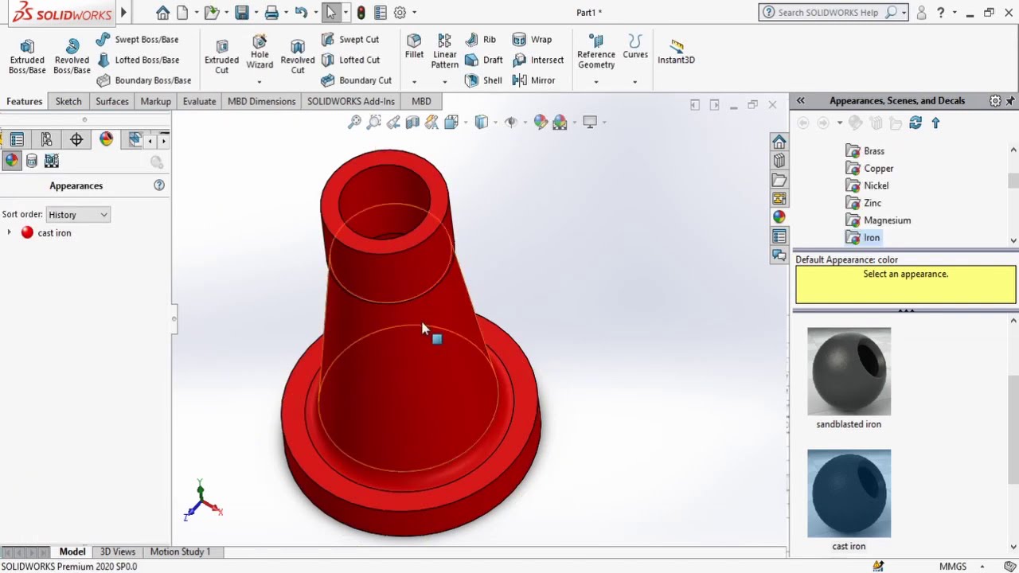
Task: Select the Linear Pattern tool
Action: click(444, 52)
